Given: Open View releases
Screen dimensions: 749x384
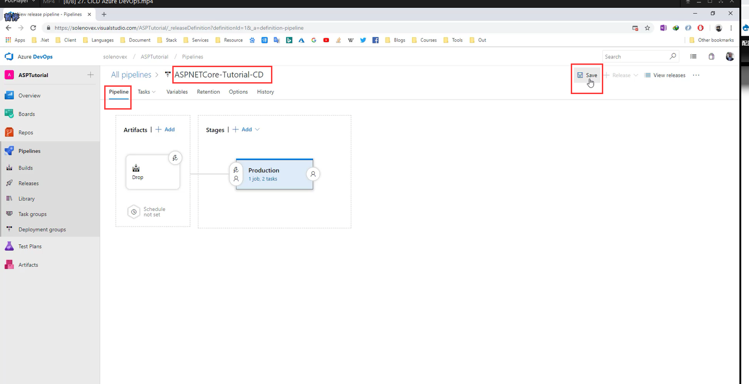Looking at the screenshot, I should tap(665, 75).
